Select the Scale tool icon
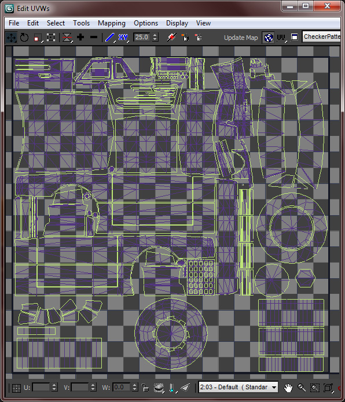Viewport: 345px width, 402px height. (x=38, y=38)
